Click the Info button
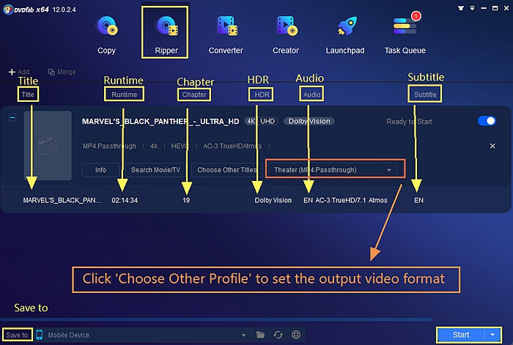This screenshot has height=345, width=513. click(x=101, y=170)
